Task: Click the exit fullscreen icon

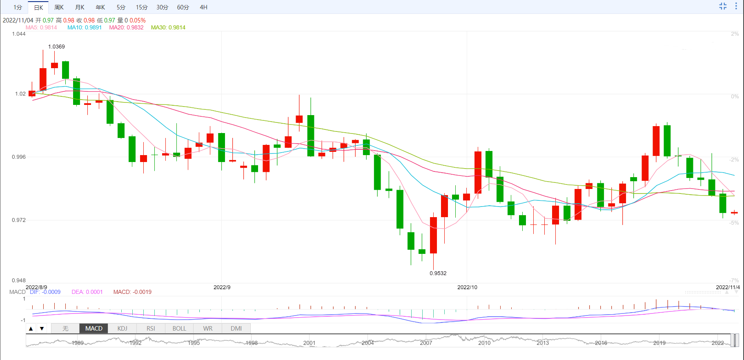Action: pos(723,6)
